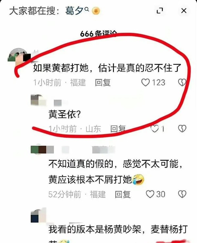Reply to the 山东 comment

(118, 129)
